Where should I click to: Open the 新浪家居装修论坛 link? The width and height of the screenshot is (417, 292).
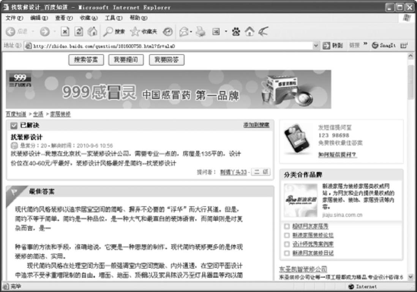click(x=313, y=235)
